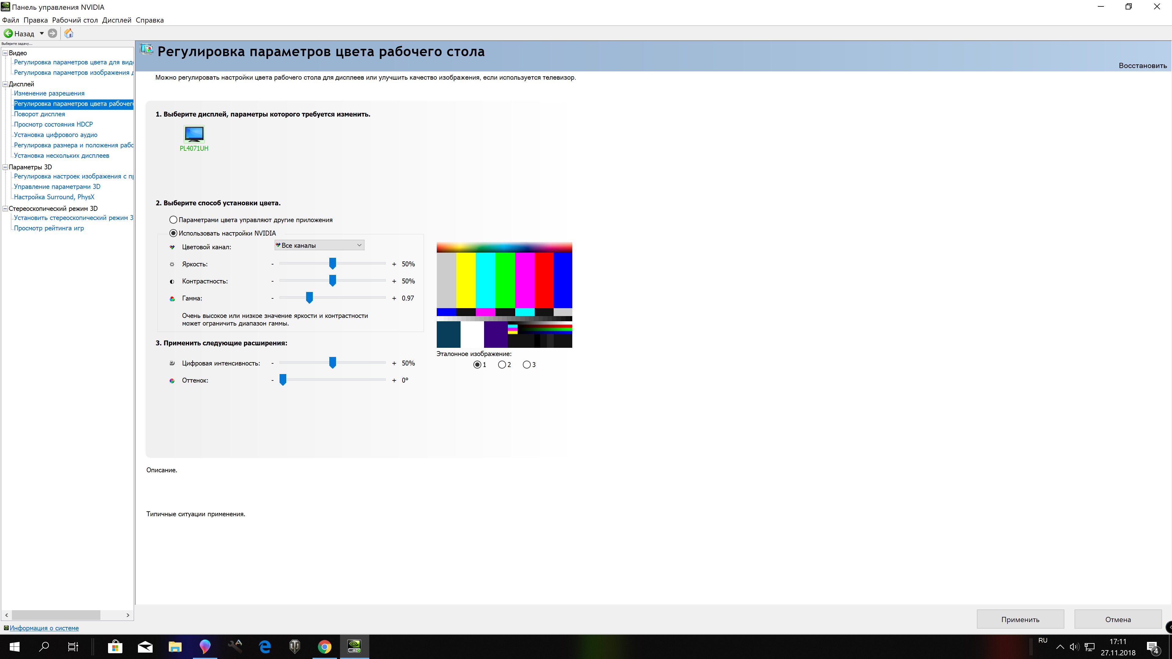Select 'Параметрами цвета управляют другие приложения' radio
Screen dimensions: 1172x659
click(173, 220)
